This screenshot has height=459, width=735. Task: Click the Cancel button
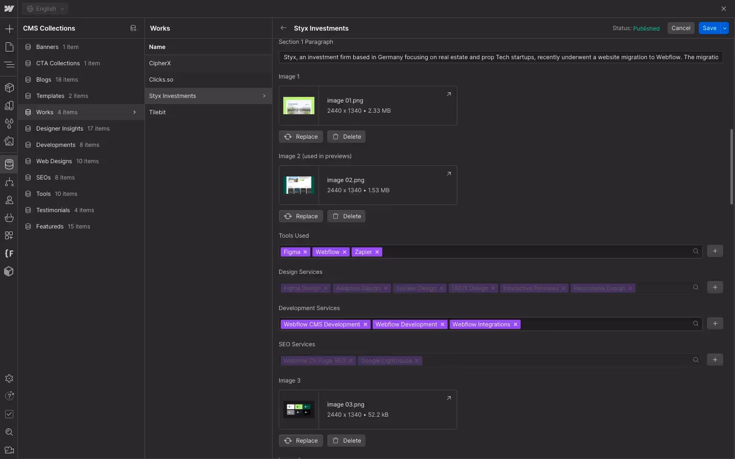tap(681, 28)
